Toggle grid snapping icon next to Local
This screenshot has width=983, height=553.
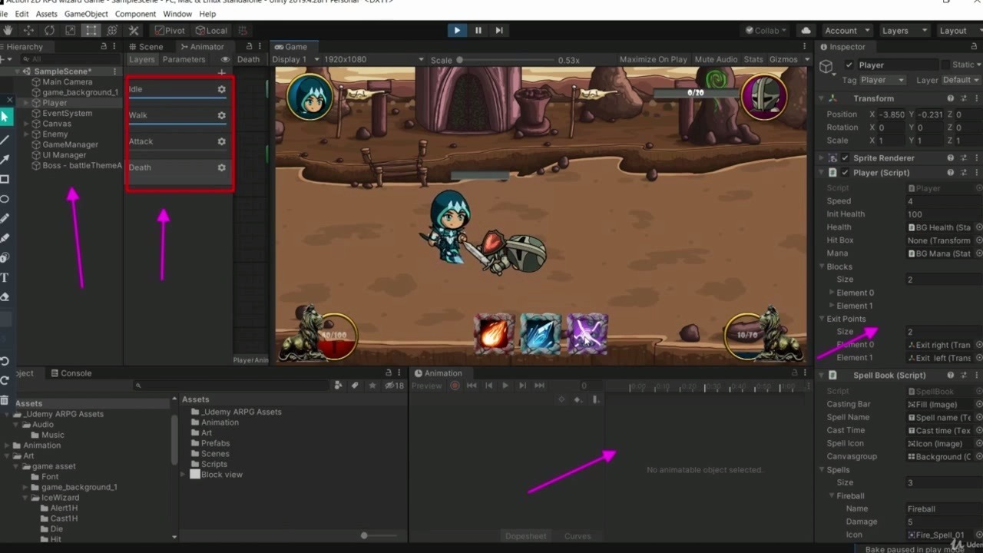point(243,30)
